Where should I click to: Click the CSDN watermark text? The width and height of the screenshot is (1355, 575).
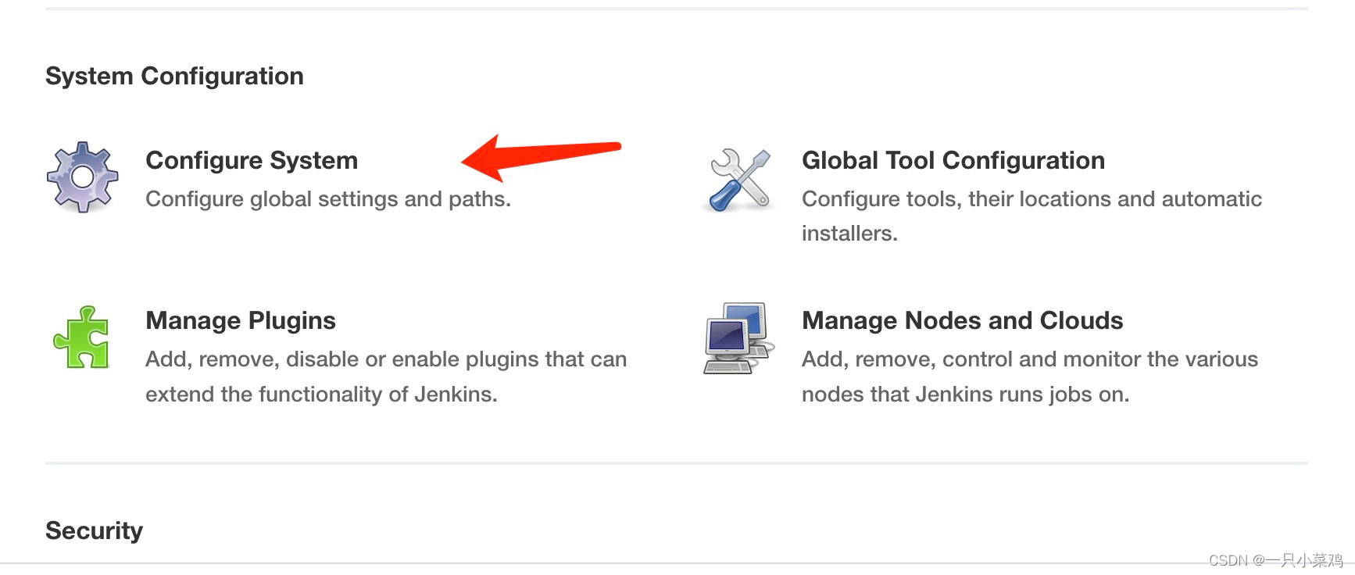tap(1275, 560)
